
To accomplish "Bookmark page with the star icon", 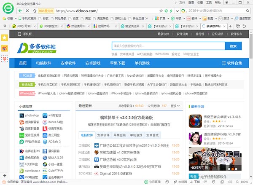I will coord(161,11).
